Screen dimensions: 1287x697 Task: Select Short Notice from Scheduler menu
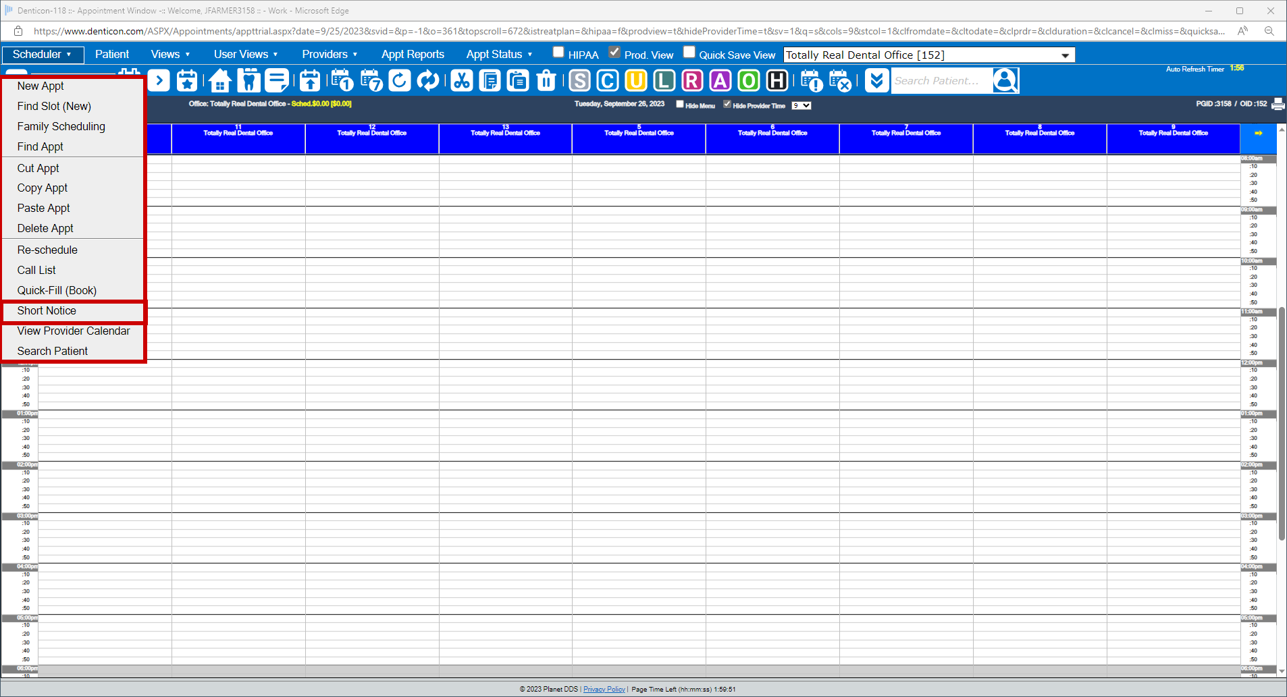47,311
